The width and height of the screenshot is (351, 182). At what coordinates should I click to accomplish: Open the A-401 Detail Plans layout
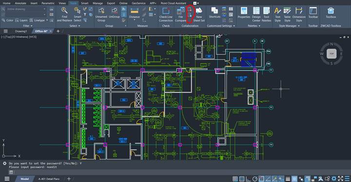[49, 179]
